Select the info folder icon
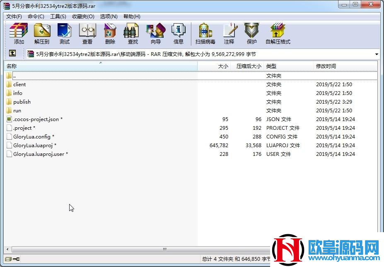Image resolution: width=384 pixels, height=267 pixels. [9, 93]
